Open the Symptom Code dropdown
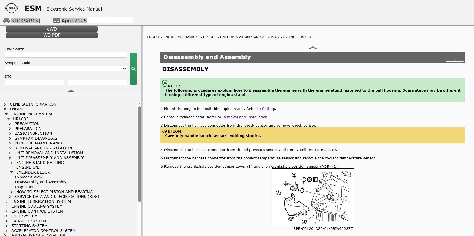Screen dimensions: 474x236 click(66, 69)
